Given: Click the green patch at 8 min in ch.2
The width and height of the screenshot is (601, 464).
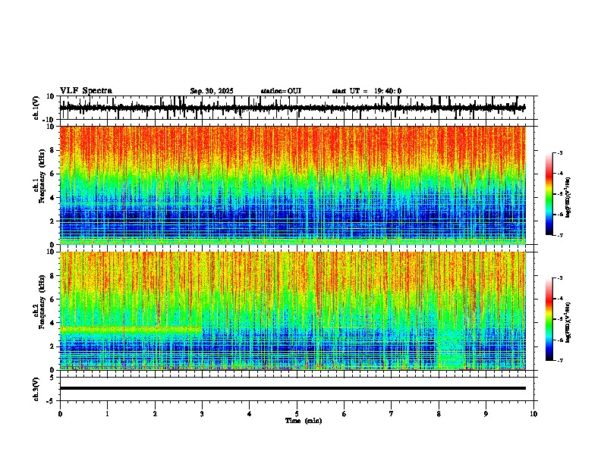Looking at the screenshot, I should [x=452, y=346].
